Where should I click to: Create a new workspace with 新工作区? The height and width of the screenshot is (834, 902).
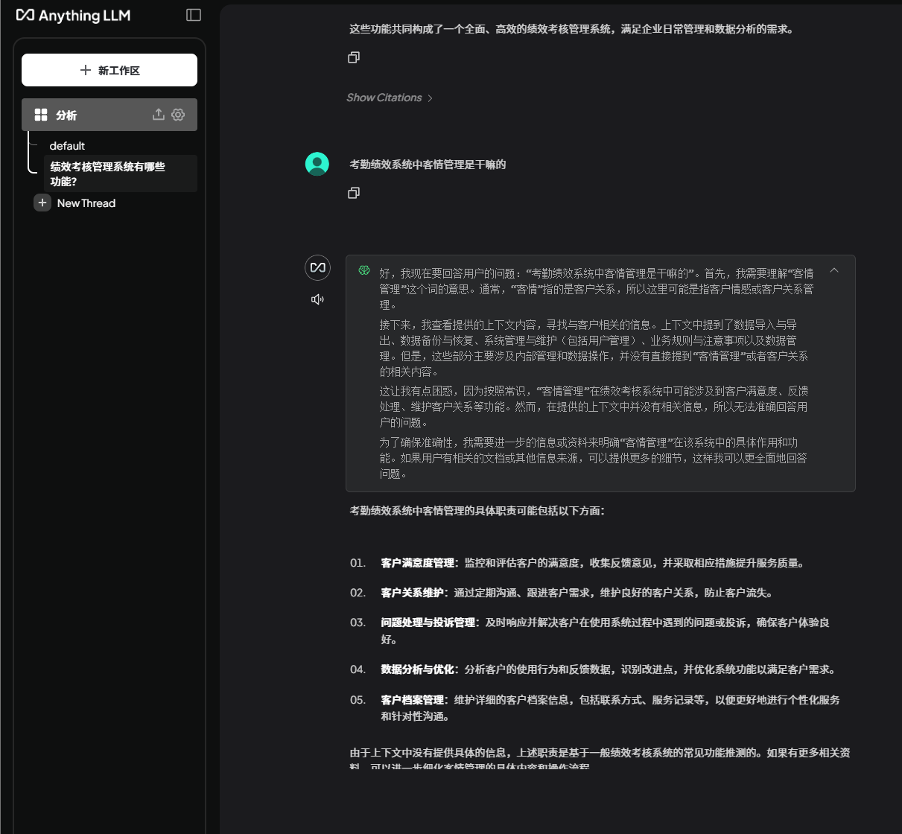[x=109, y=70]
